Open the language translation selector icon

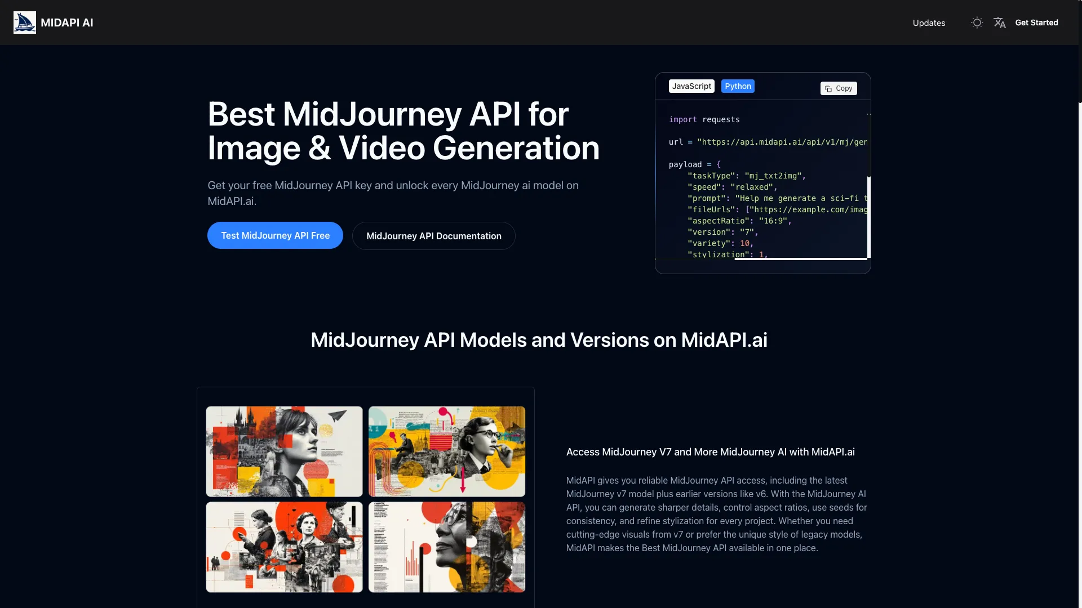pos(1000,23)
